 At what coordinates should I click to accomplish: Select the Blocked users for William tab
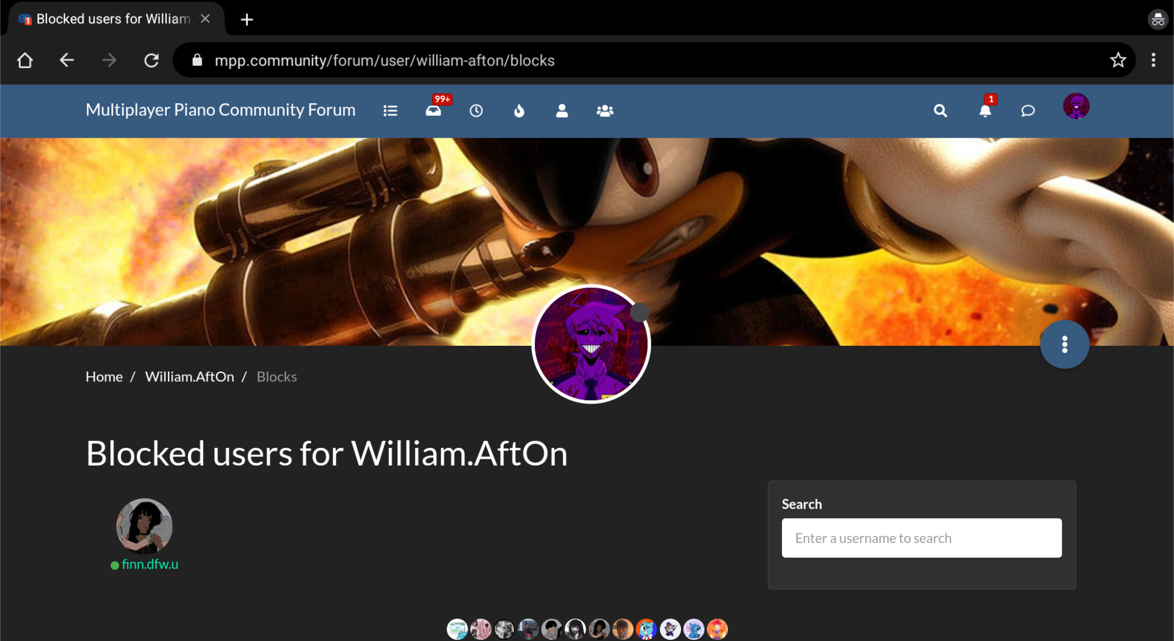click(115, 19)
